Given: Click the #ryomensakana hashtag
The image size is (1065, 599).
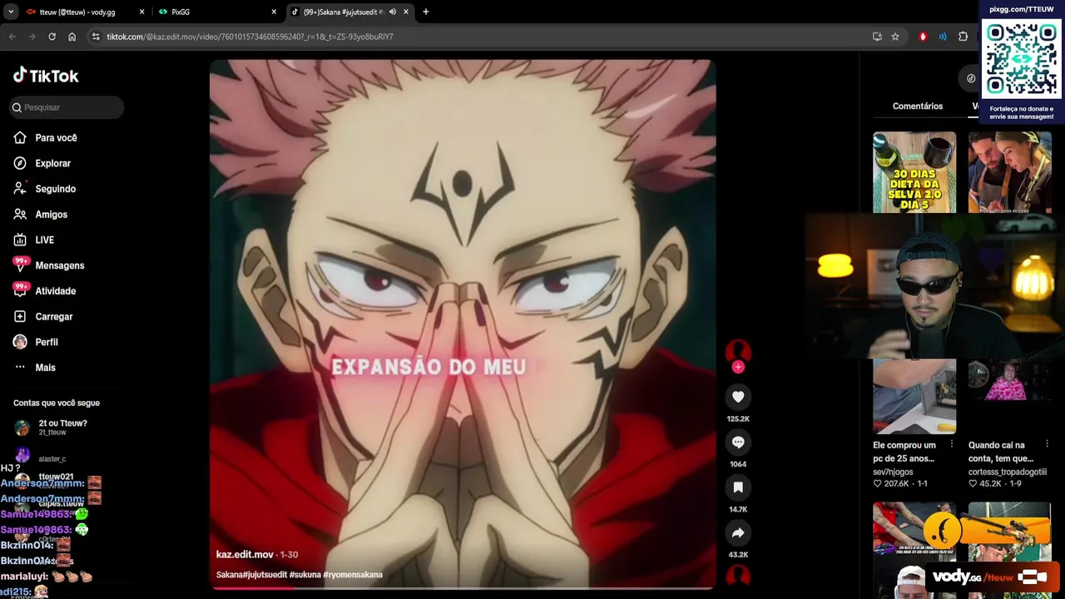Looking at the screenshot, I should pos(353,575).
